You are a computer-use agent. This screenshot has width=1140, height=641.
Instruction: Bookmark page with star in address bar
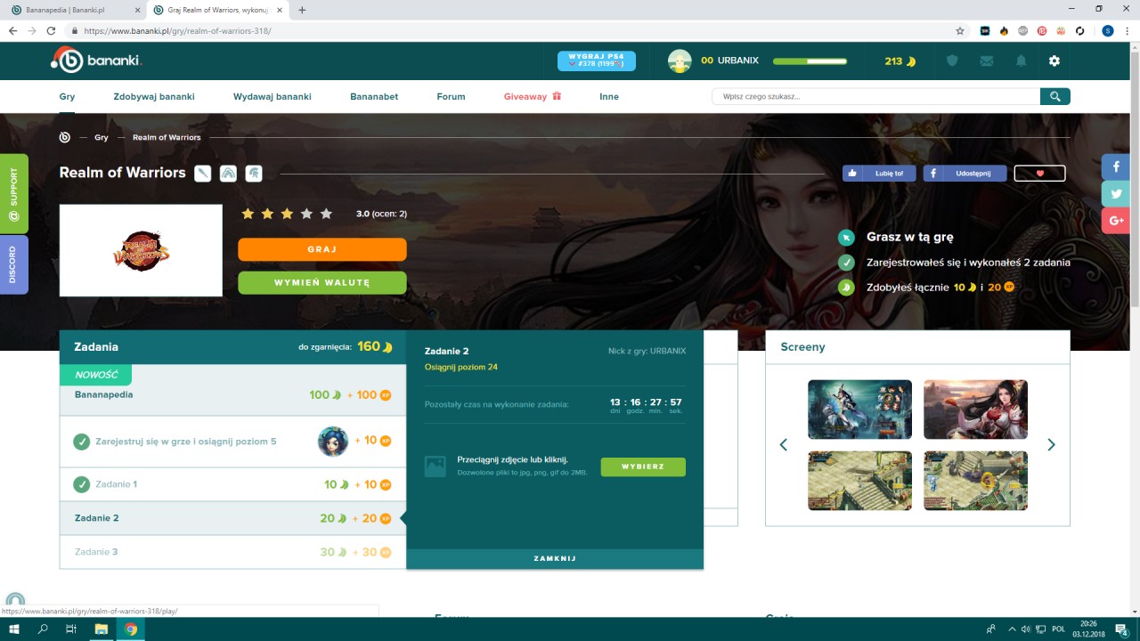coord(960,30)
